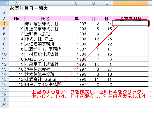This screenshot has height=115, width=154.
Task: Click cell 酒井株式会社
Action: coord(45,69)
